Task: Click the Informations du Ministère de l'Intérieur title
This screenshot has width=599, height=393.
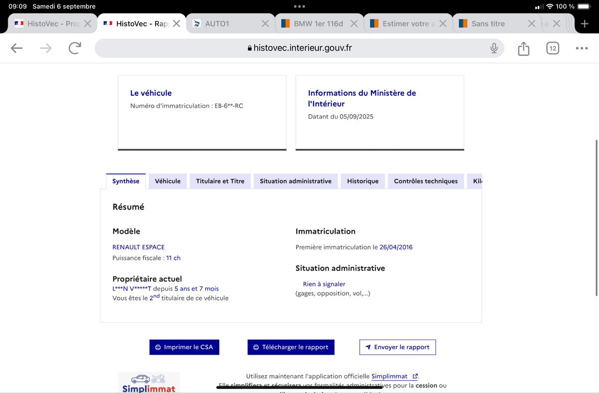Action: click(362, 98)
